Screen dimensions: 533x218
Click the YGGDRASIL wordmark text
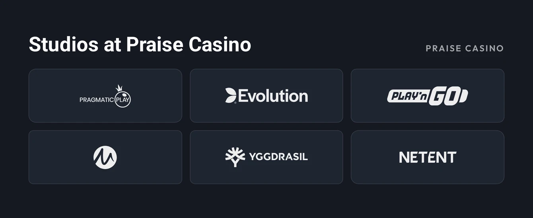[278, 157]
